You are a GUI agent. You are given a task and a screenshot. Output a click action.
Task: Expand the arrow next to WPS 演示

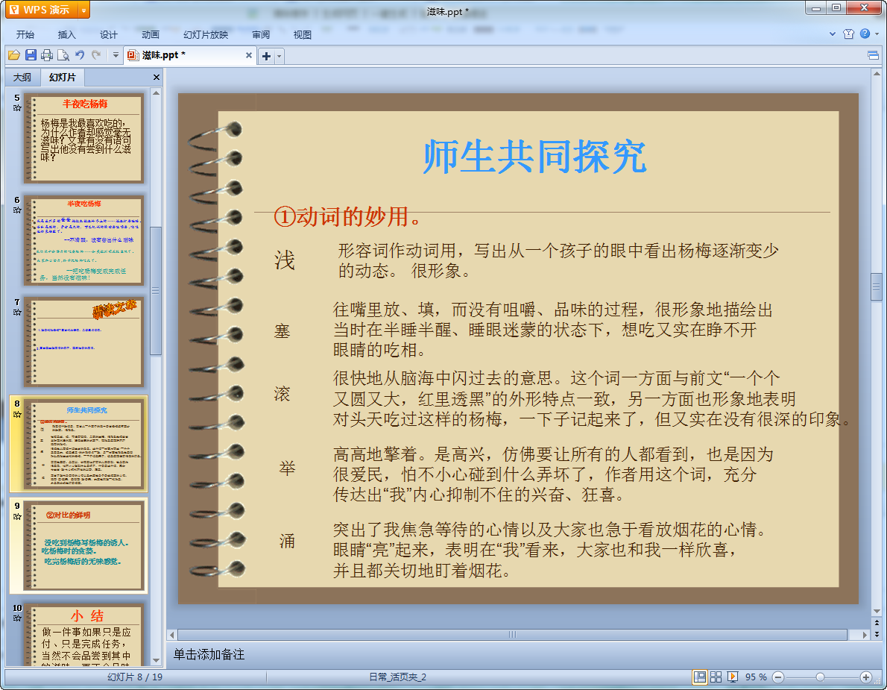(84, 10)
